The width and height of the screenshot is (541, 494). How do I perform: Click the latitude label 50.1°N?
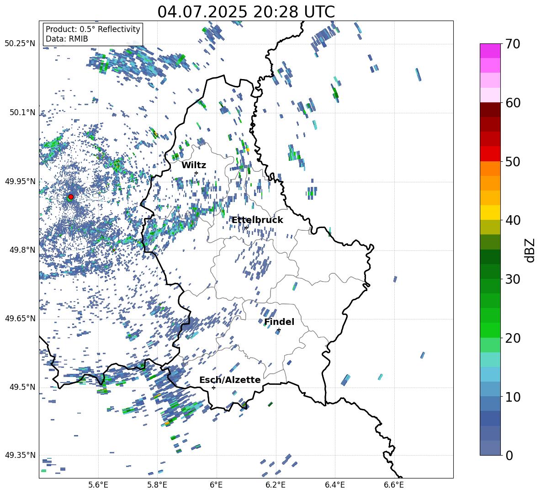(x=22, y=112)
